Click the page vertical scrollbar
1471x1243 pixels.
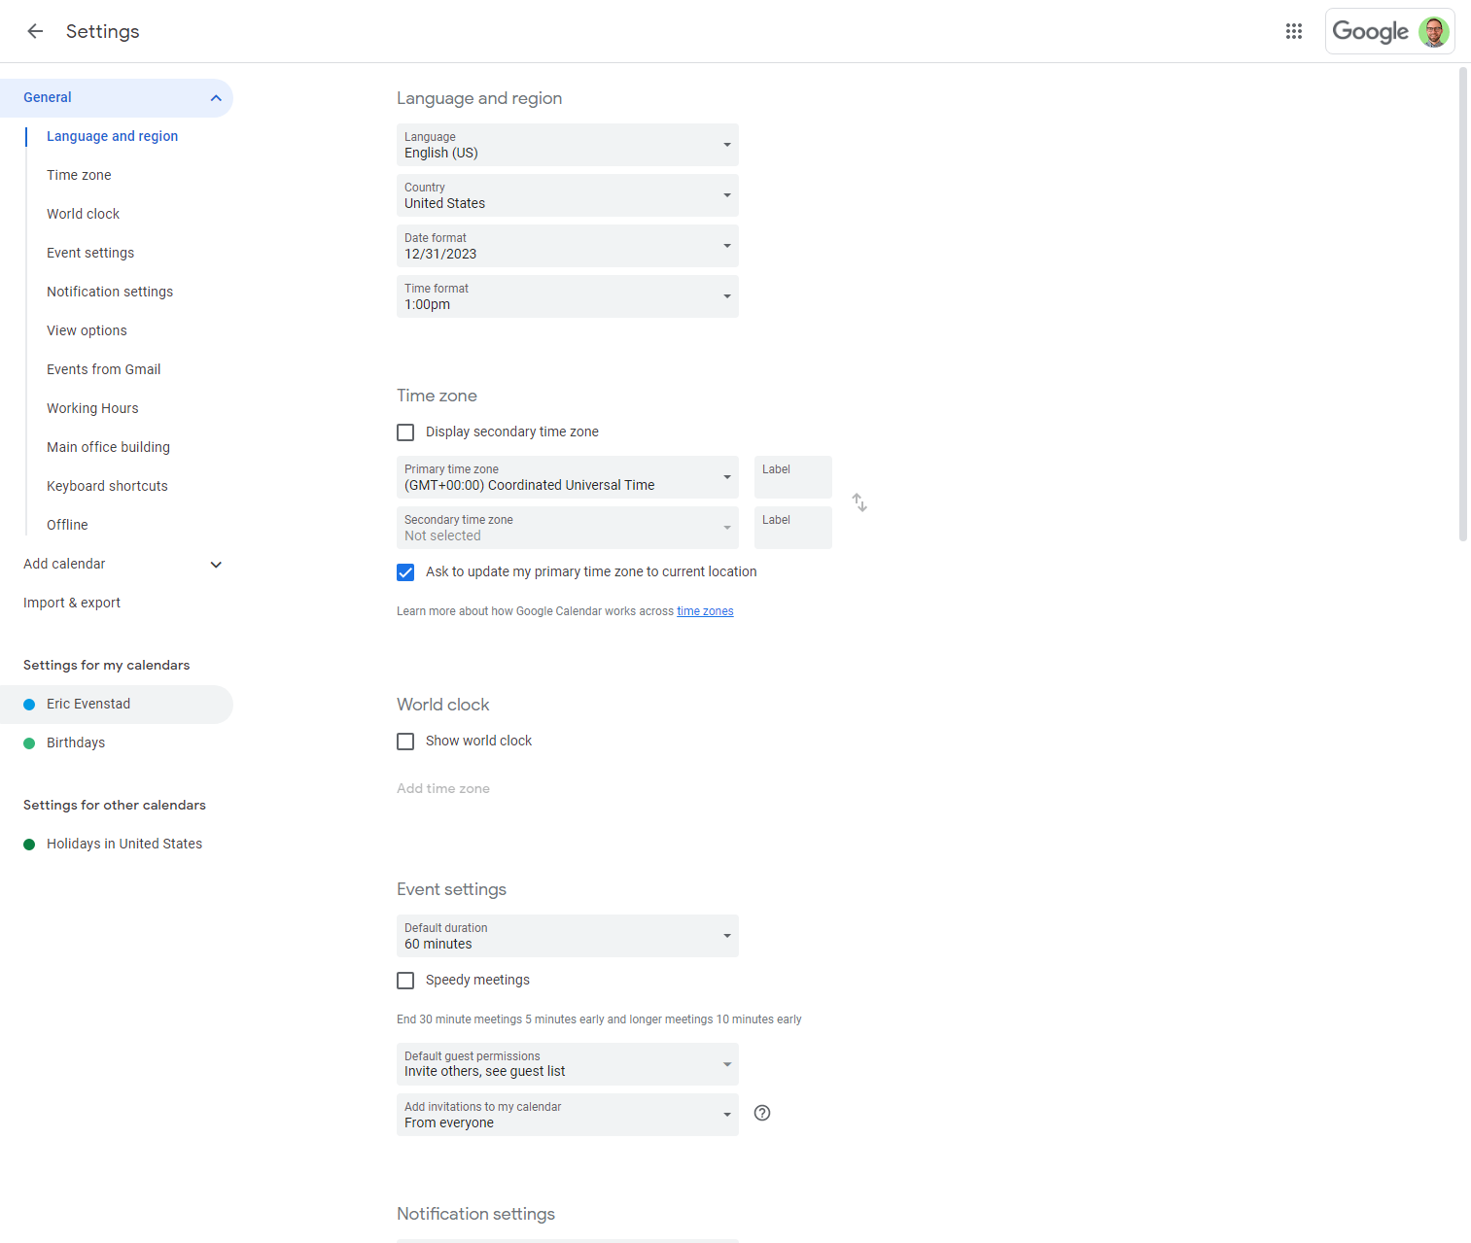1463,304
